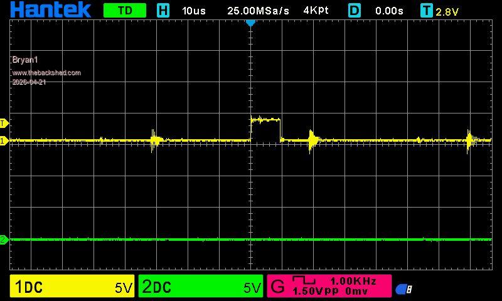Toggle channel 1 DC yellow panel
Image resolution: width=502 pixels, height=301 pixels.
(x=72, y=287)
